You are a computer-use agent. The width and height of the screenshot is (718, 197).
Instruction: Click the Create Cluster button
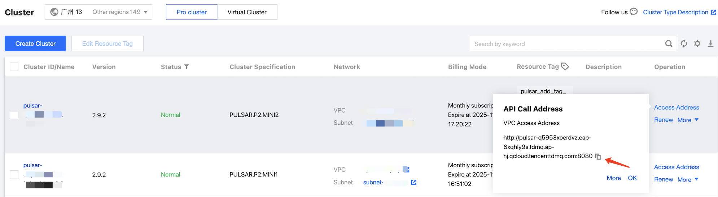click(35, 43)
